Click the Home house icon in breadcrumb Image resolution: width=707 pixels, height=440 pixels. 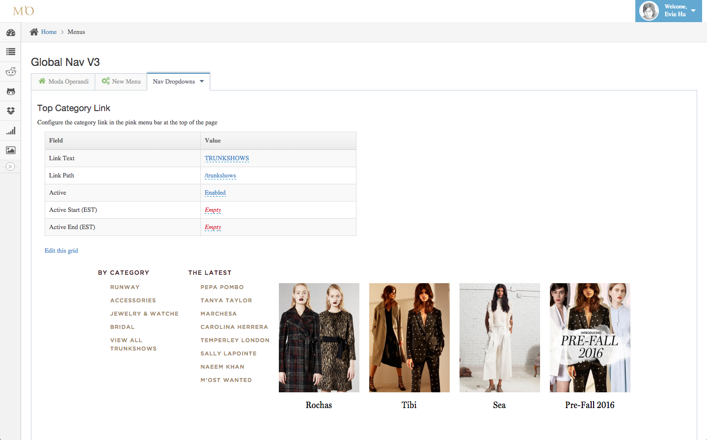coord(34,32)
